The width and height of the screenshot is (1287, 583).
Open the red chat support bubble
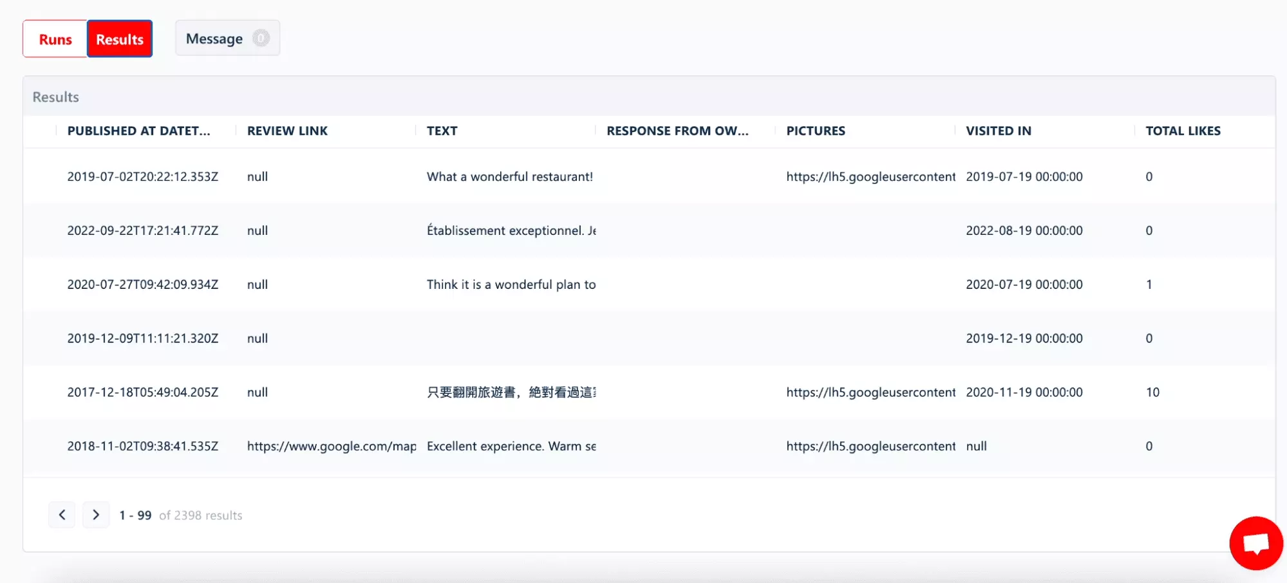coord(1255,543)
